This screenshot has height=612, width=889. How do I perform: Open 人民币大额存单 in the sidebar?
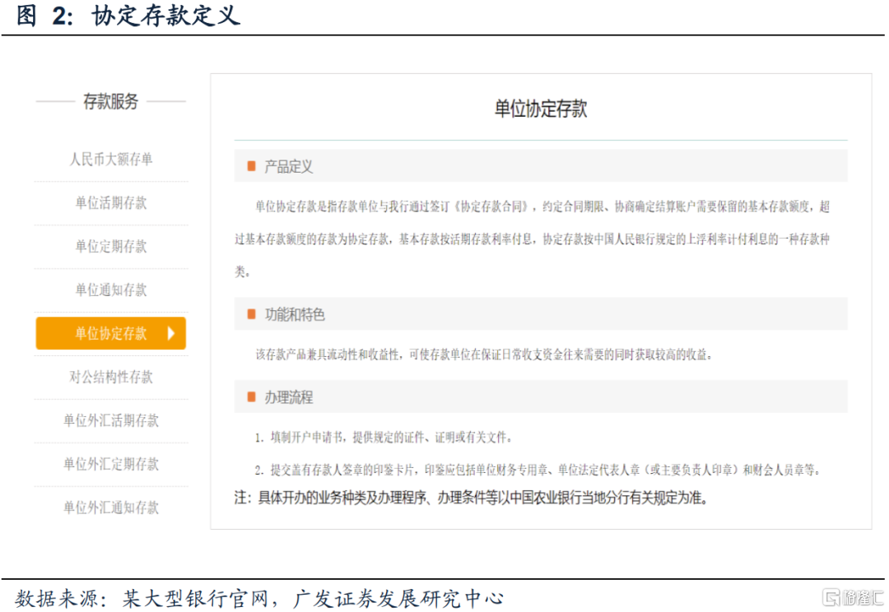tap(111, 160)
